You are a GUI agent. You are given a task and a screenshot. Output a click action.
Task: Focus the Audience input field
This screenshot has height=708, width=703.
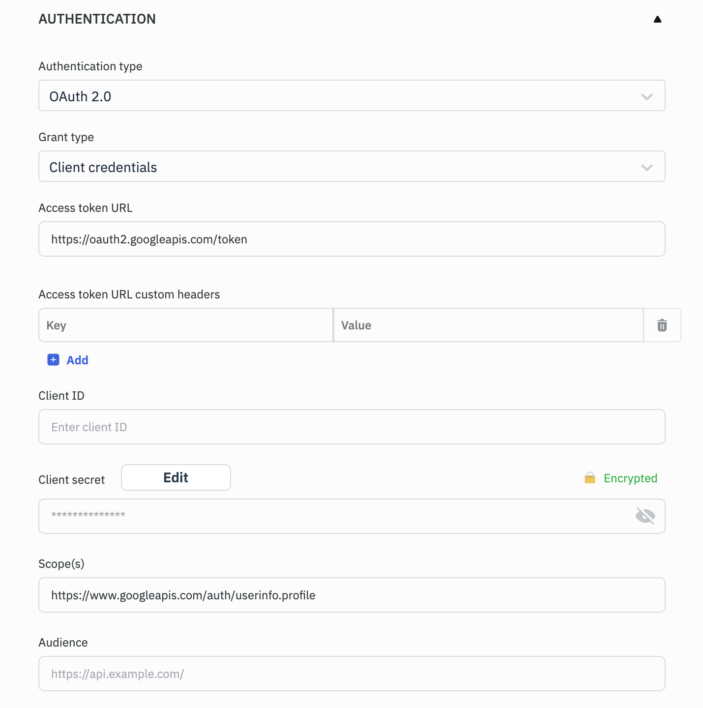351,674
